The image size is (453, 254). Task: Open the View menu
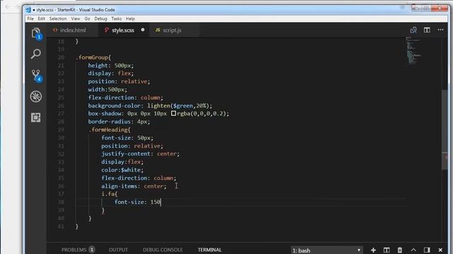(76, 19)
